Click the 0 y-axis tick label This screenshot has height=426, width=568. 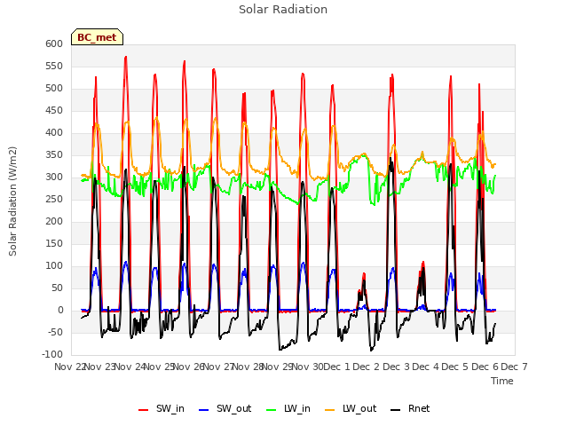60,311
